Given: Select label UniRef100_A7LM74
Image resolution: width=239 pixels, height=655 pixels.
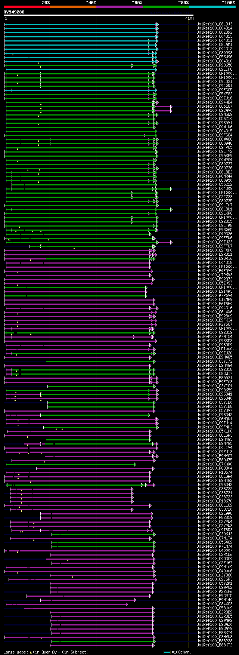Looking at the screenshot, I should click(x=214, y=546).
